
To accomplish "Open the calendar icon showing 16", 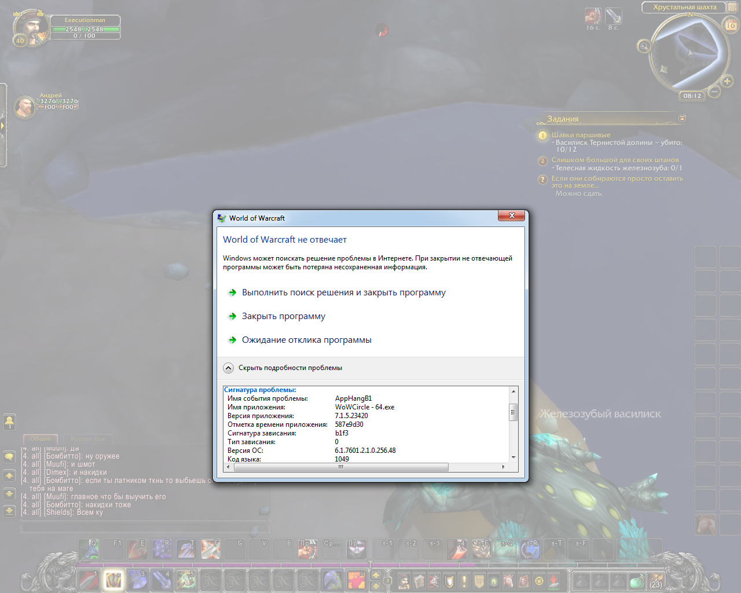I will click(x=731, y=25).
